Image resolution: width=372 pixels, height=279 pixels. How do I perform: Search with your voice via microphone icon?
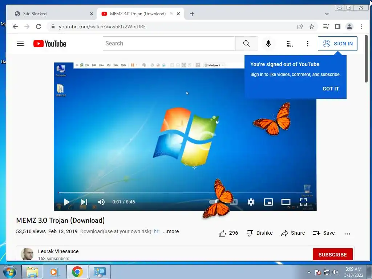(268, 44)
